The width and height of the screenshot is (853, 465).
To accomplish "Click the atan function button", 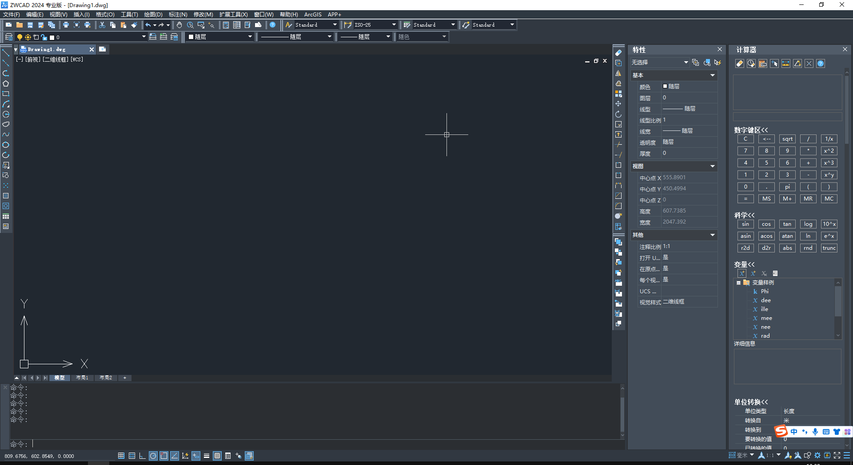I will (x=787, y=236).
